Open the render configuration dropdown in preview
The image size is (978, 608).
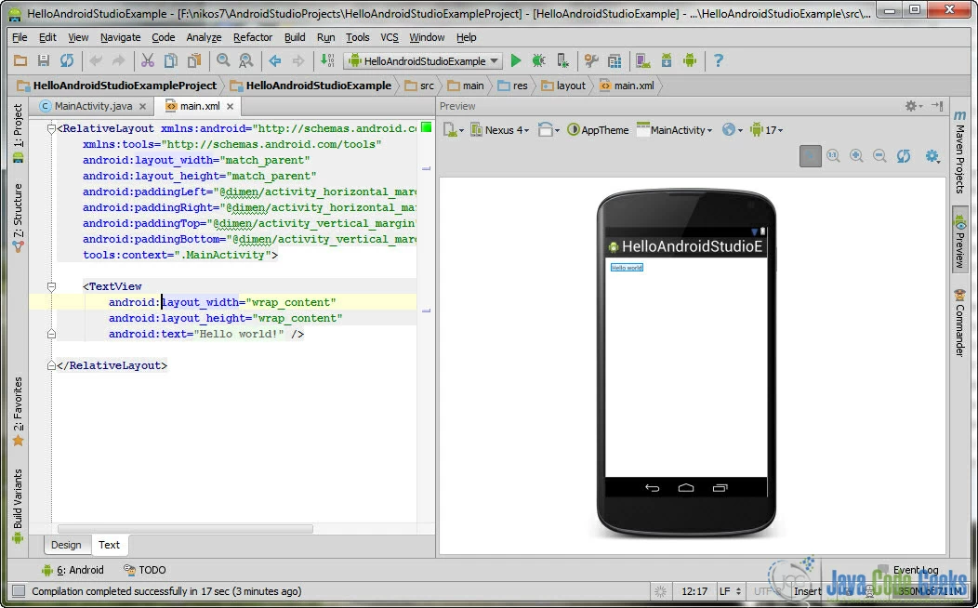click(454, 130)
